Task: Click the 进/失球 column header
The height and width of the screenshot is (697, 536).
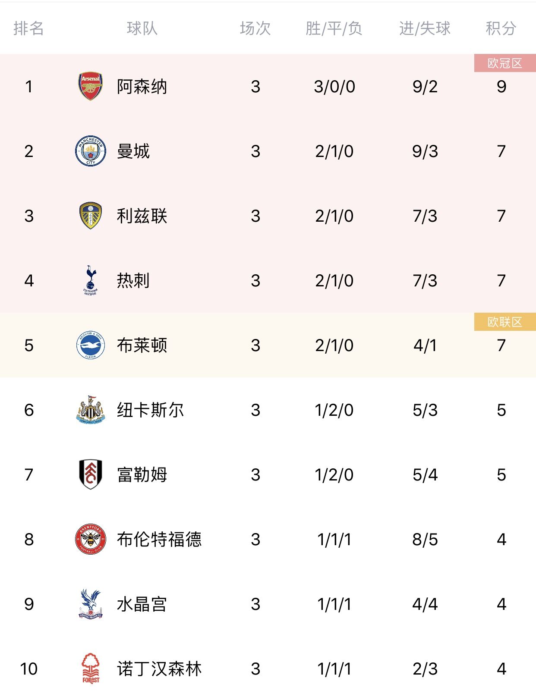Action: [425, 28]
